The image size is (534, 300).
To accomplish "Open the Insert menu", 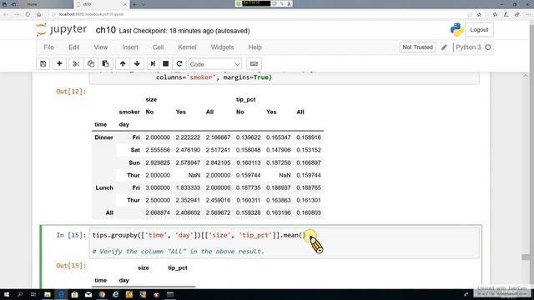I will [130, 47].
